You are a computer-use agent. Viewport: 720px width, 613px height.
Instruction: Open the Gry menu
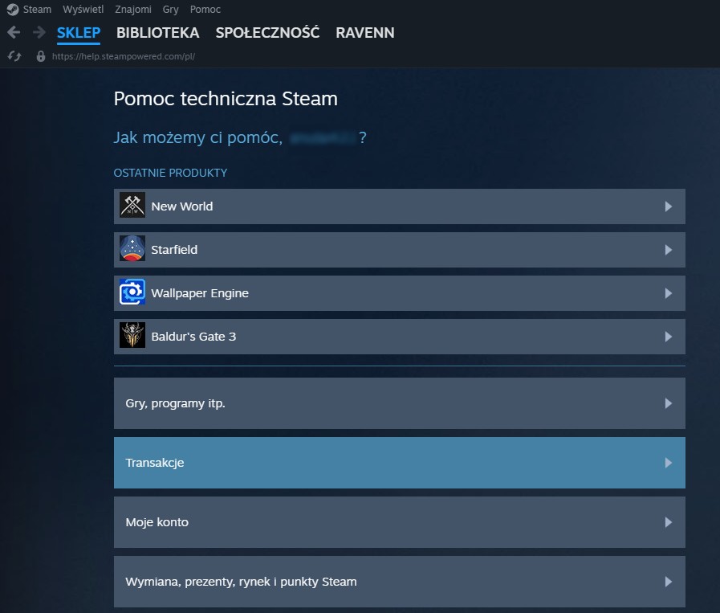170,9
